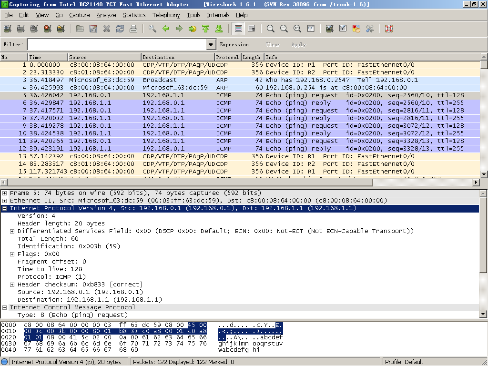Select packet 1 CDP Device ID R1 row

240,65
